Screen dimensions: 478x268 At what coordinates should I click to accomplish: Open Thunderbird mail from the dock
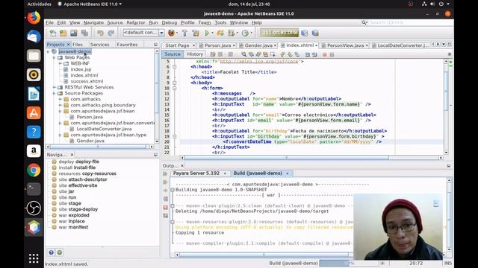click(x=34, y=36)
